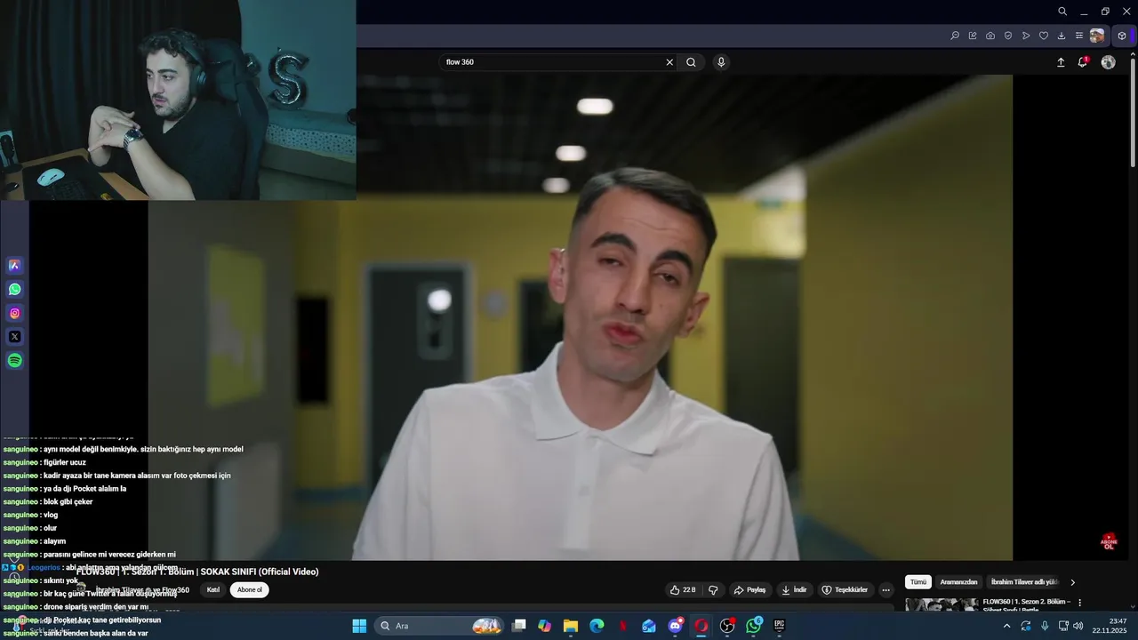Select the Aramanızdan filter chip
Screen dimensions: 1138x640
click(958, 582)
